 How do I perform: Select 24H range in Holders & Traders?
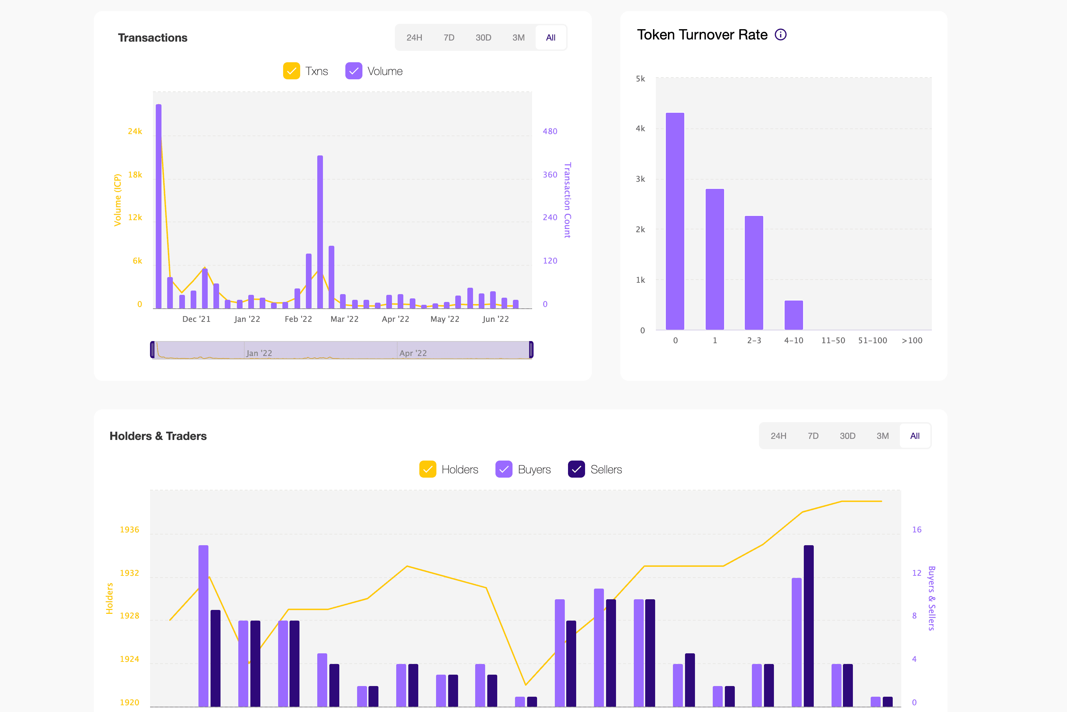coord(778,436)
